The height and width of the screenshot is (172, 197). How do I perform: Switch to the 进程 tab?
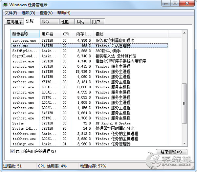click(32, 21)
